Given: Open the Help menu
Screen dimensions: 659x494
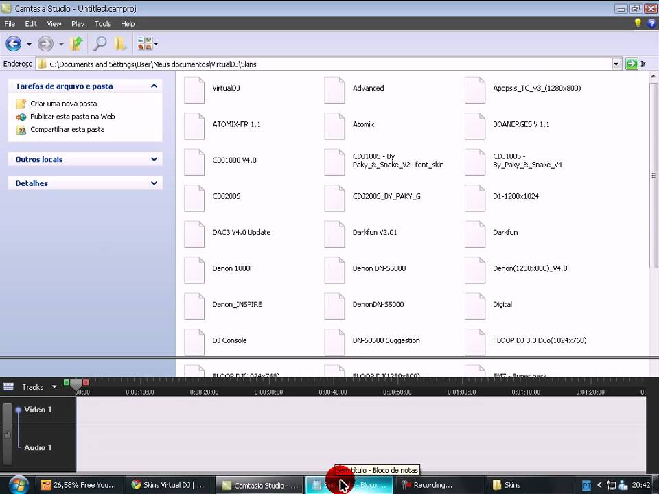Looking at the screenshot, I should click(x=128, y=24).
